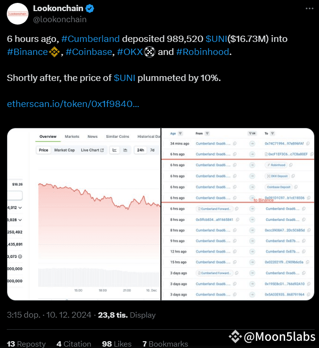The width and height of the screenshot is (319, 348).
Task: Click the From column filter icon
Action: click(207, 133)
